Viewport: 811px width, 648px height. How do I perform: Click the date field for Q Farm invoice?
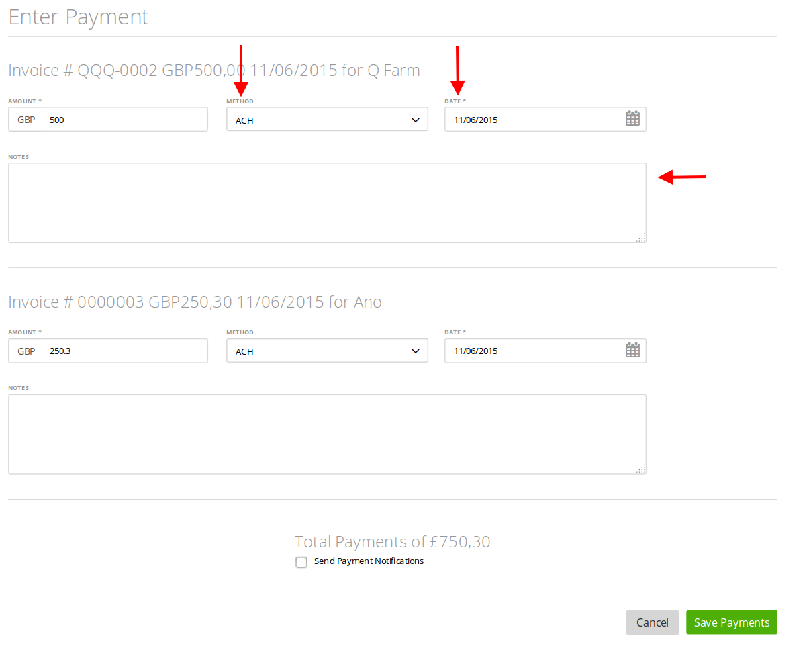(x=545, y=120)
